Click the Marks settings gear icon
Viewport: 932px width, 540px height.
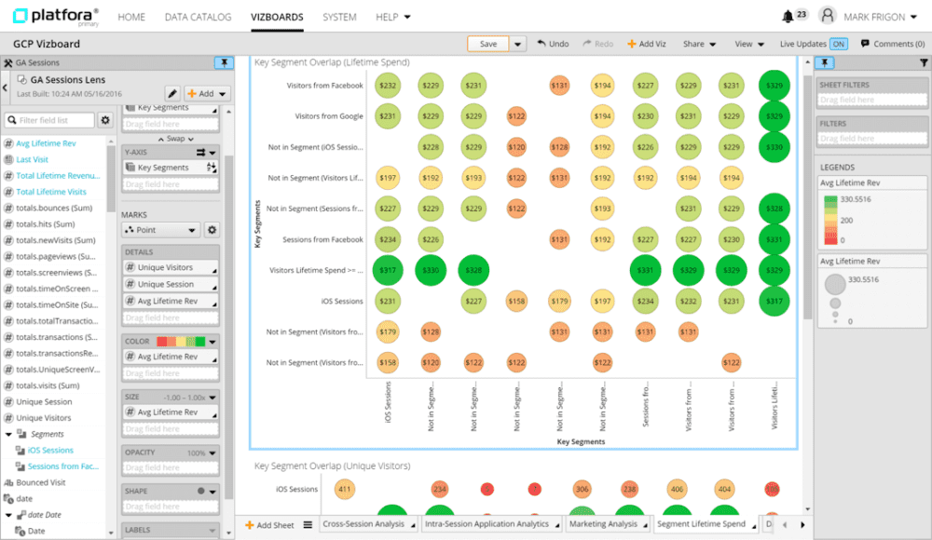pyautogui.click(x=212, y=230)
